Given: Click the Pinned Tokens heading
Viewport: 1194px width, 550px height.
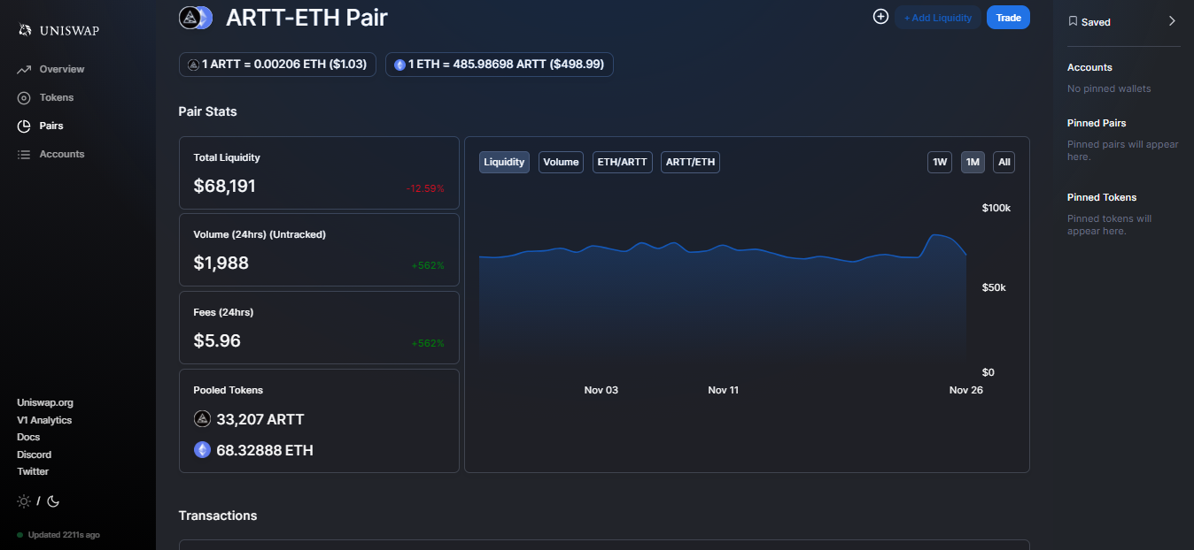Looking at the screenshot, I should pos(1102,197).
